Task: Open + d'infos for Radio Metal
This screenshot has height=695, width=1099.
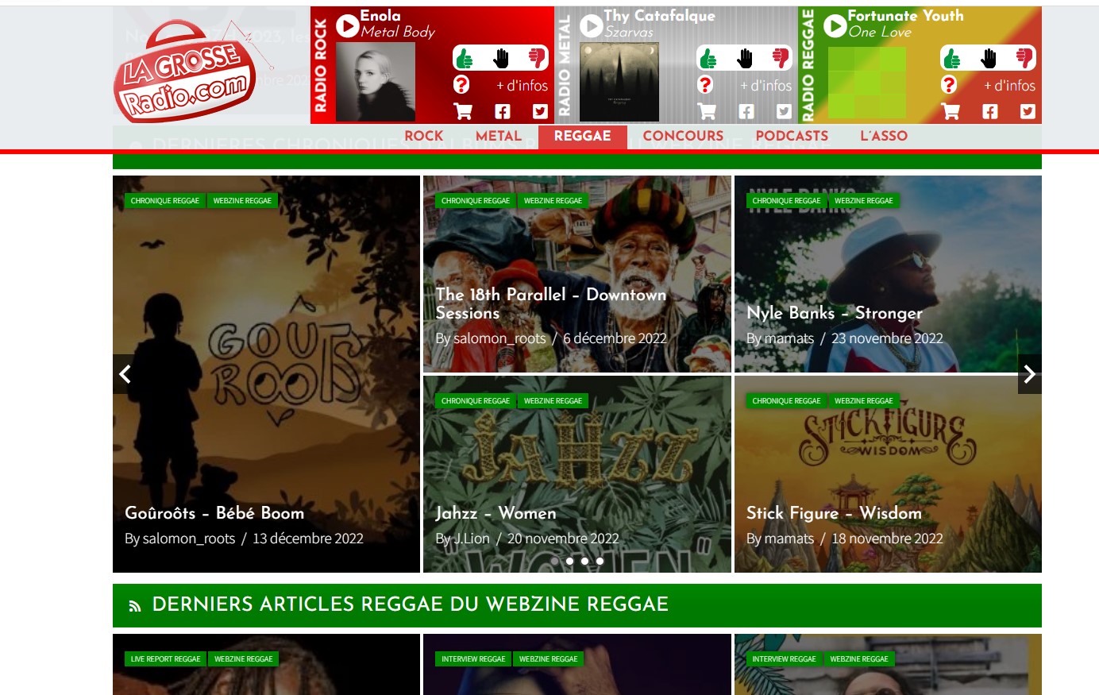Action: pos(765,85)
